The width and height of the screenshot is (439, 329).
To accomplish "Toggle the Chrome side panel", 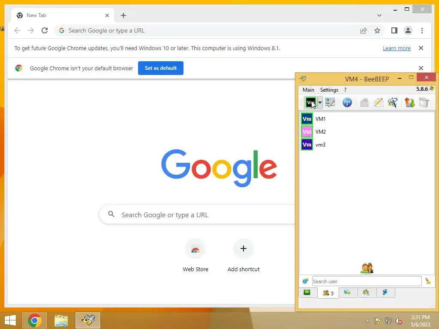I will [x=394, y=30].
